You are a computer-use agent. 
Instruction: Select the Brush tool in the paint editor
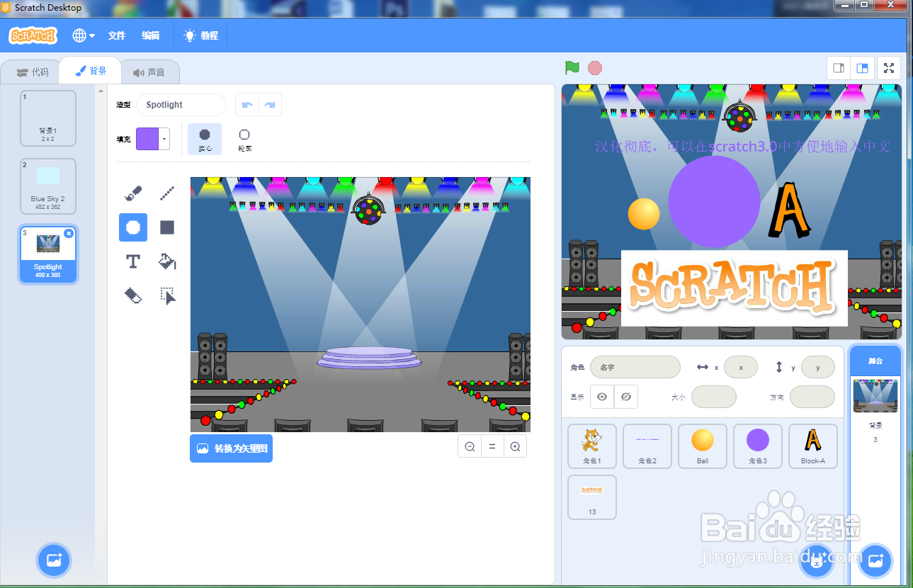pyautogui.click(x=132, y=193)
